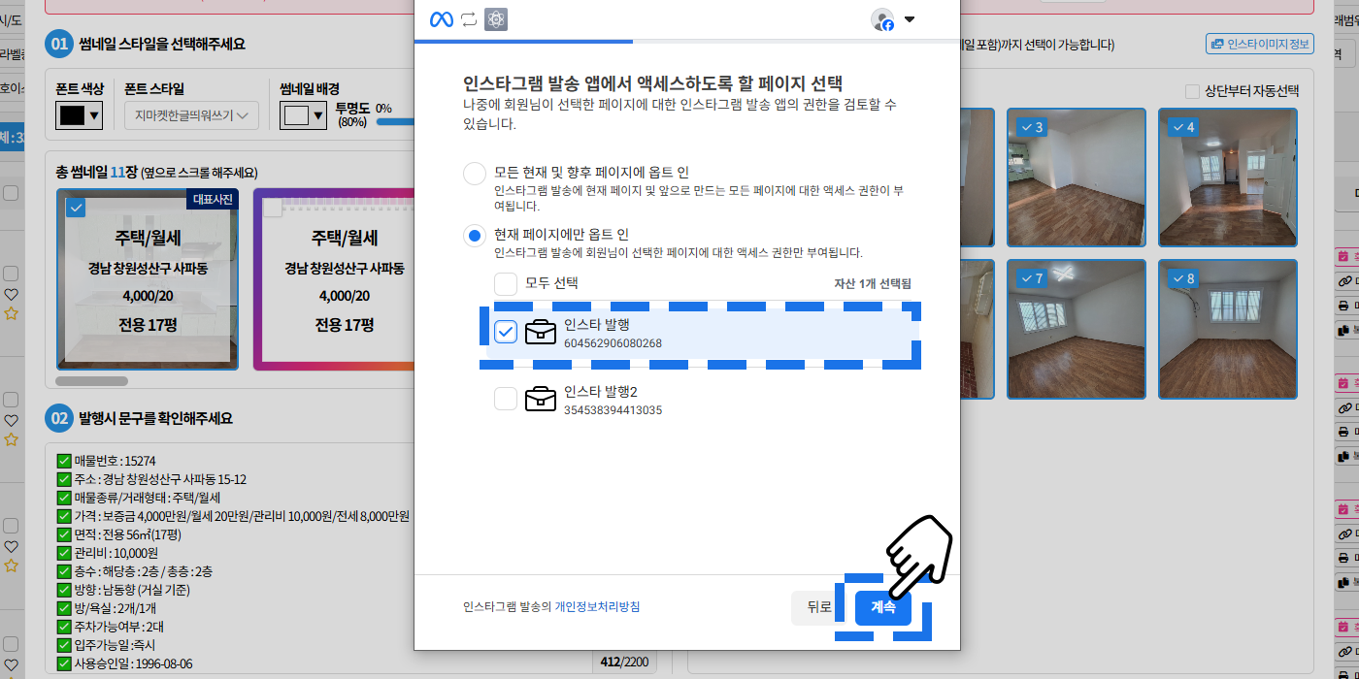Click the two-arrow swap icon beside the Meta logo
Viewport: 1359px width, 679px height.
point(470,19)
